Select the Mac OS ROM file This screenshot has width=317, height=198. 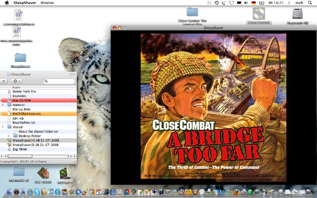coord(38,100)
